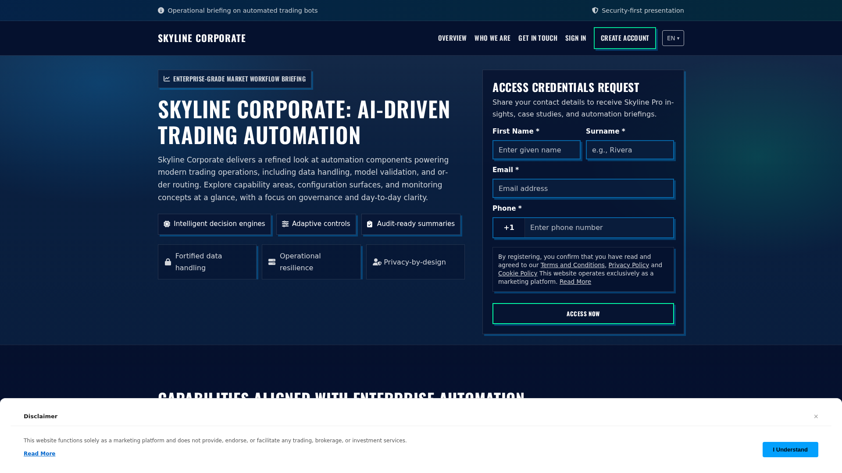
Task: Open the Terms and Conditions link
Action: (572, 265)
